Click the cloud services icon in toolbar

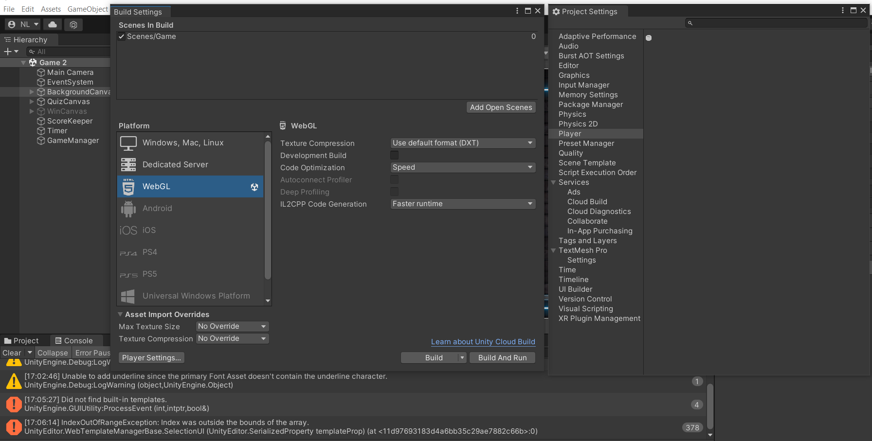click(x=53, y=24)
